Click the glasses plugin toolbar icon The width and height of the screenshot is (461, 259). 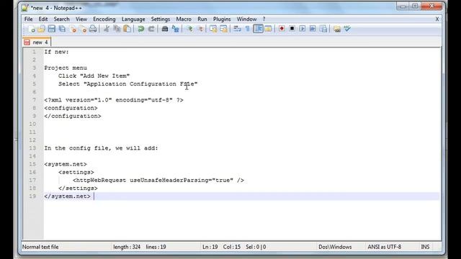pos(337,29)
